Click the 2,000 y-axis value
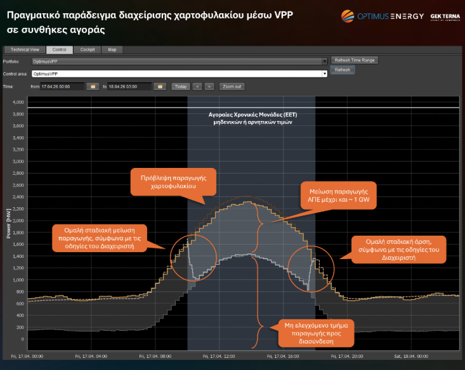The image size is (465, 370). pos(18,220)
